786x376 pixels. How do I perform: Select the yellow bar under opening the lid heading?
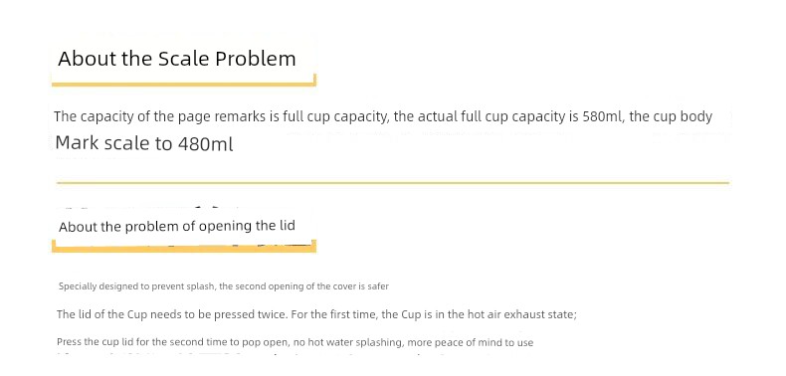[184, 249]
